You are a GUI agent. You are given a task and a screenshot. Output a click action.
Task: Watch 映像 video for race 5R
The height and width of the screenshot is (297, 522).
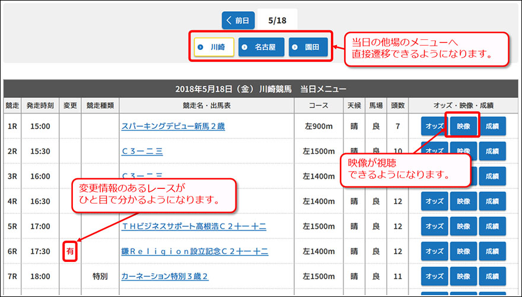[x=463, y=226]
